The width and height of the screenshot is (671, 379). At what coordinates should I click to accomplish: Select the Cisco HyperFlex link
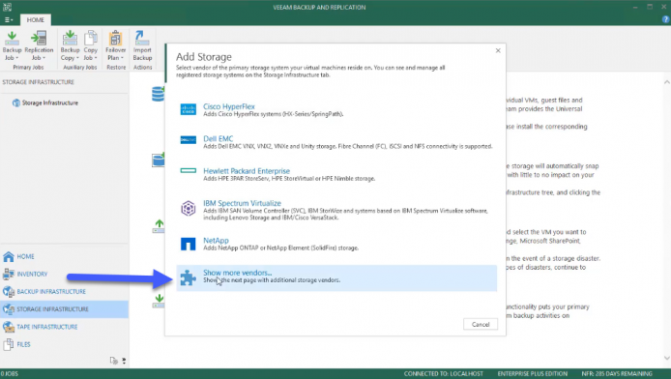[x=229, y=106]
